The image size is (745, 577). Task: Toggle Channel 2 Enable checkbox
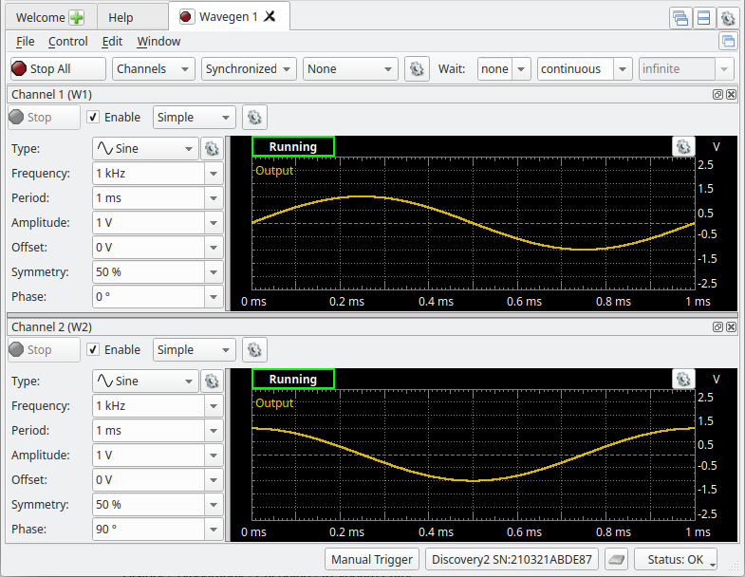coord(93,350)
